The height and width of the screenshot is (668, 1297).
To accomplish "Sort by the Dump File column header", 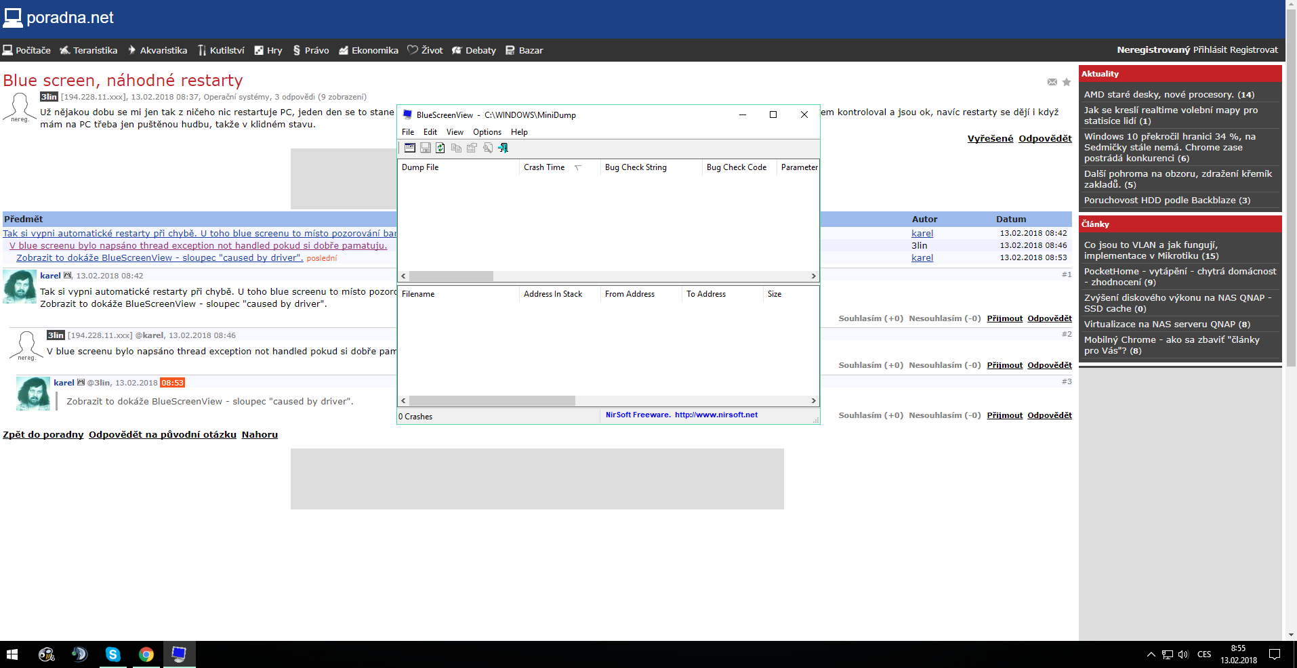I will [458, 167].
